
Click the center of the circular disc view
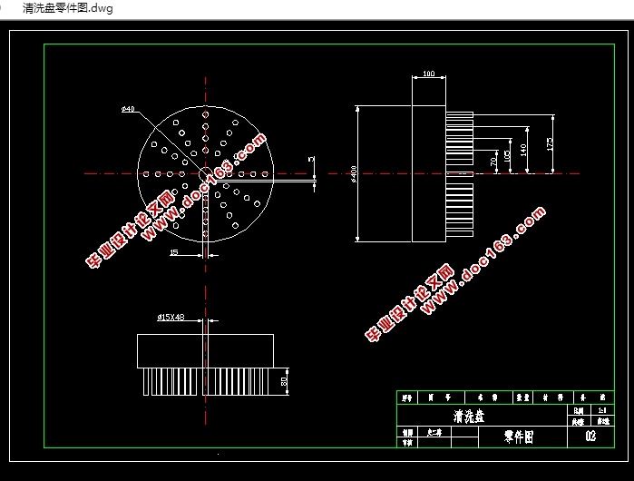pos(205,172)
